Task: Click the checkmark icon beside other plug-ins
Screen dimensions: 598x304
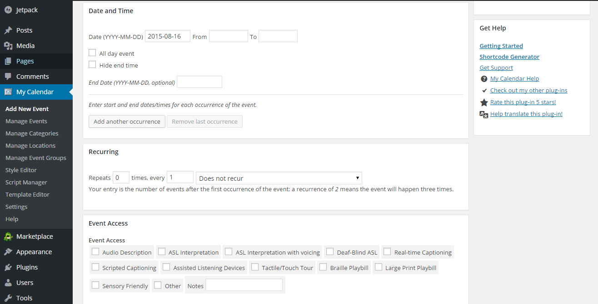Action: [484, 91]
